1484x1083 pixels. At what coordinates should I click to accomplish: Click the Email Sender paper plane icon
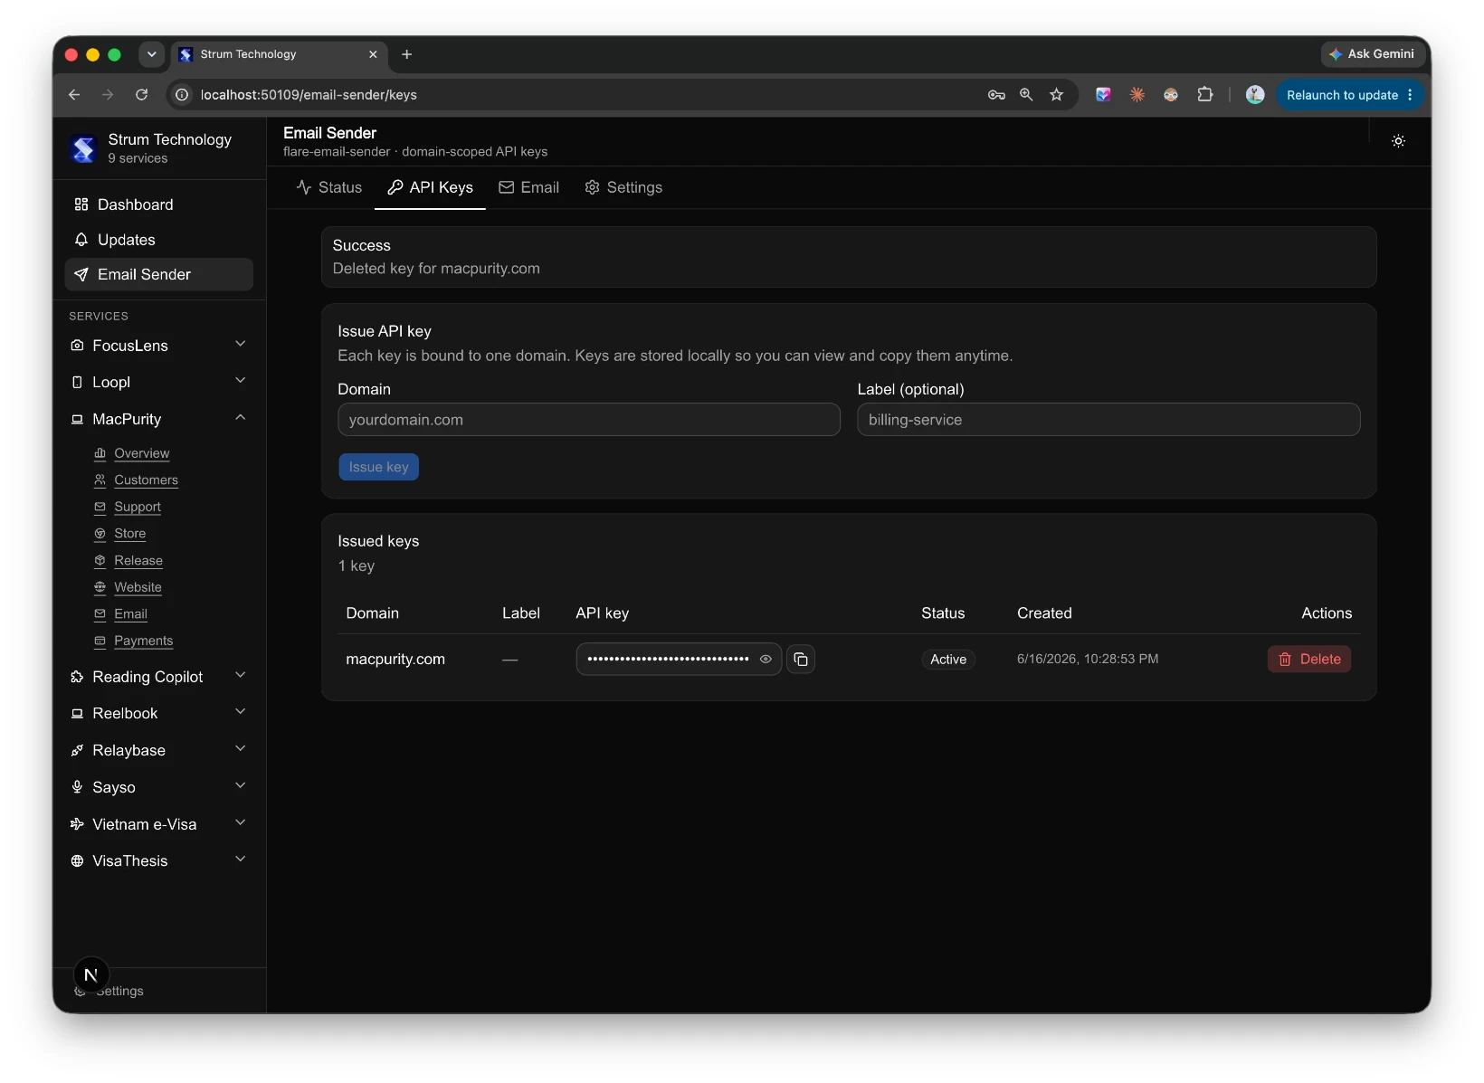tap(81, 274)
